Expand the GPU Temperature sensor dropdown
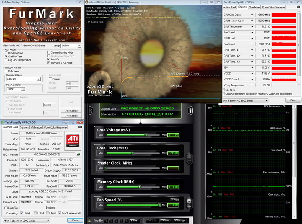Screen dimensions: 302x224 [252, 26]
